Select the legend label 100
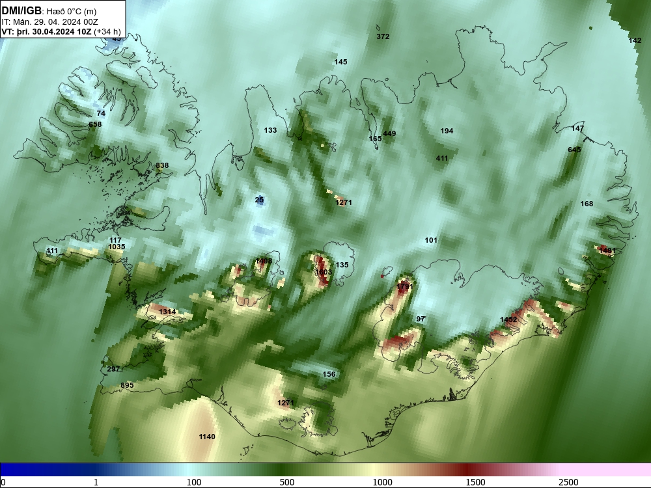The image size is (651, 488). point(194,482)
